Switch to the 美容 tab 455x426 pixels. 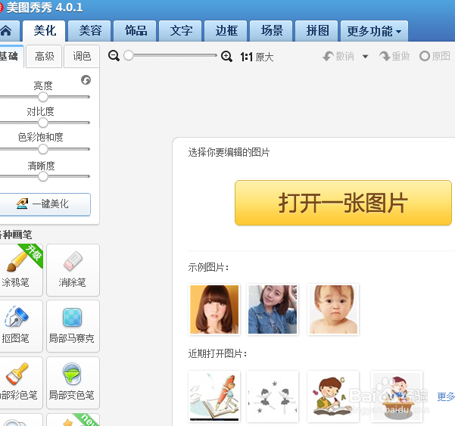[x=89, y=31]
